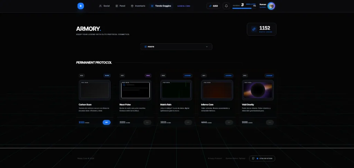Click the 4444 coins price
The width and height of the screenshot is (354, 168).
[206, 122]
